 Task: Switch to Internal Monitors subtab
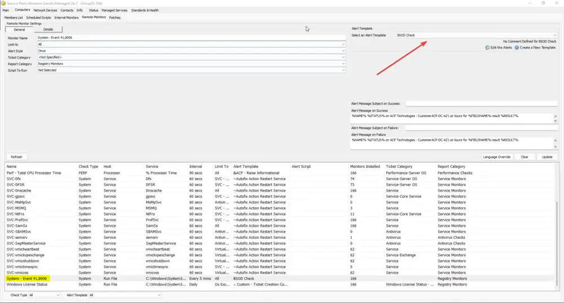coord(67,17)
